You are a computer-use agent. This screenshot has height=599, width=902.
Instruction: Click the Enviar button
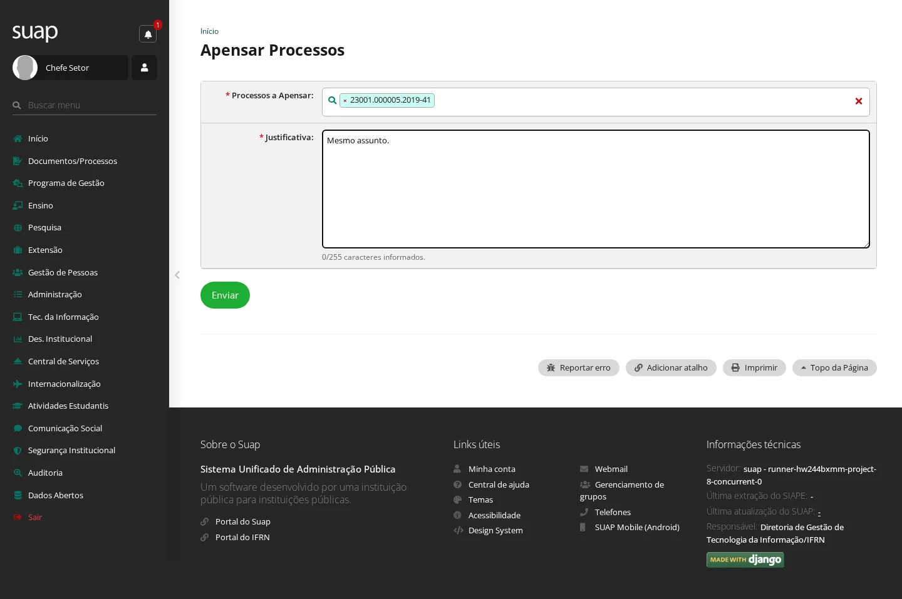[225, 295]
